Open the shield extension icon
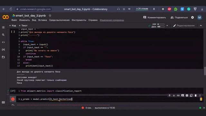Image resolution: width=206 pixels, height=116 pixels. click(x=195, y=9)
